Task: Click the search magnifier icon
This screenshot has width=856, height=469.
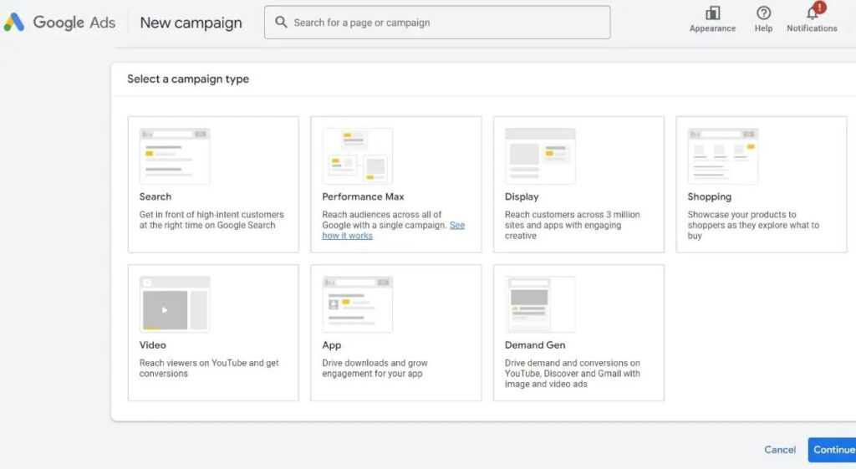Action: click(x=281, y=23)
